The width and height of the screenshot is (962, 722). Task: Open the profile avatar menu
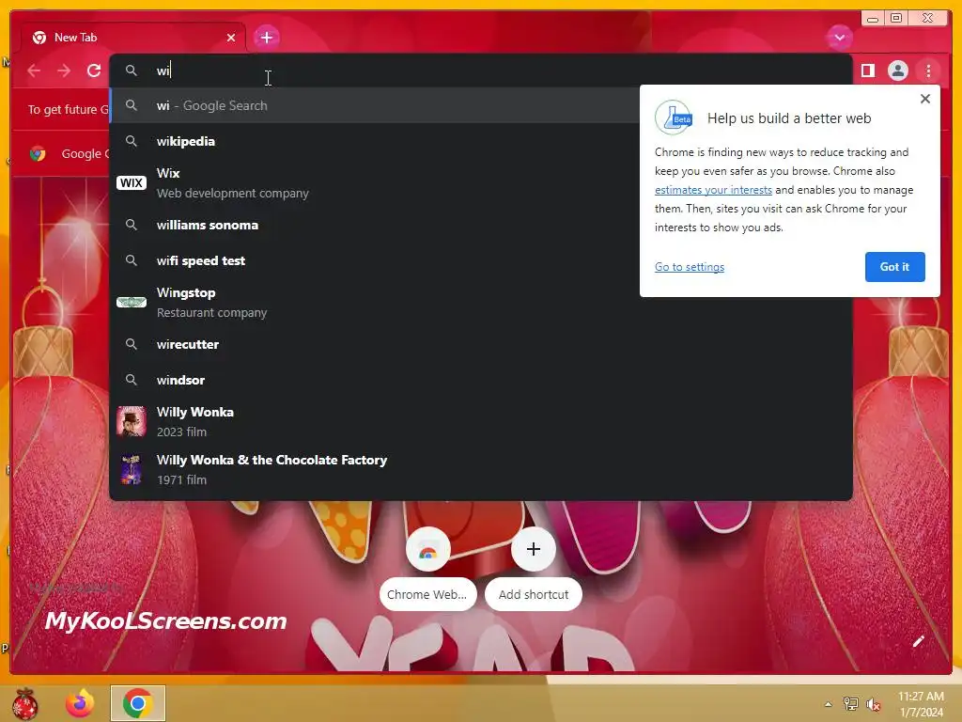point(897,71)
